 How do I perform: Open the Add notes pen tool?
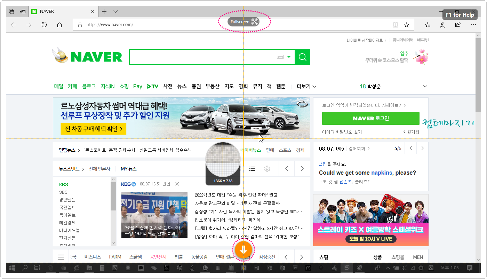(x=443, y=25)
